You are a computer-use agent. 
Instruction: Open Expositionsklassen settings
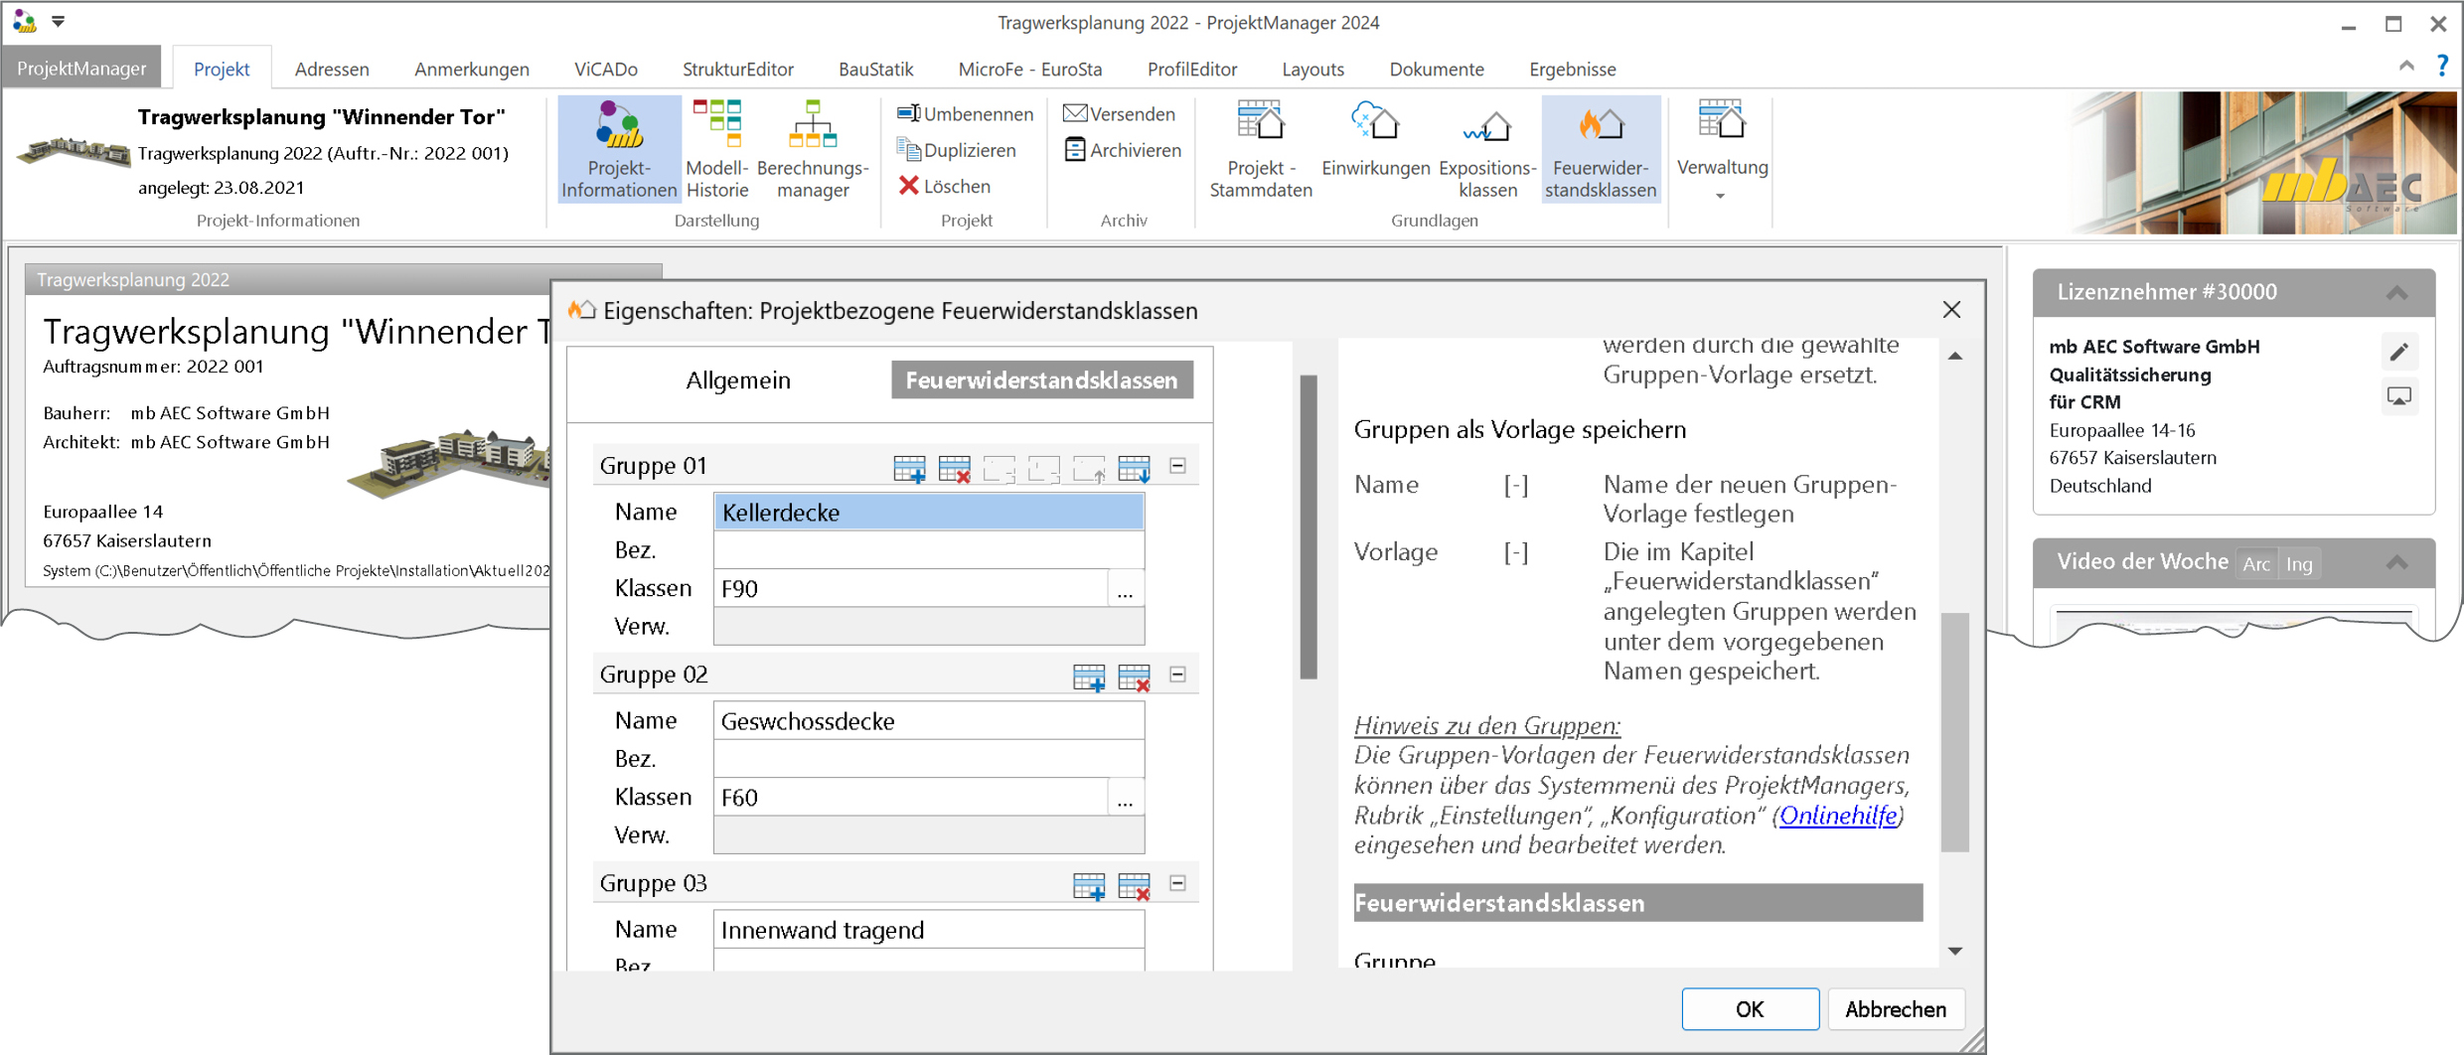click(1487, 149)
